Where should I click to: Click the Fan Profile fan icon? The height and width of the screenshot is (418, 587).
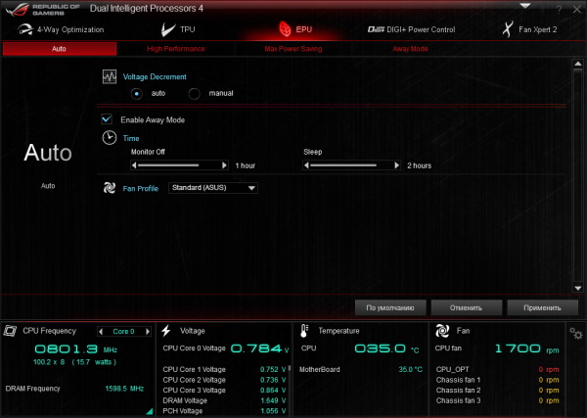(x=110, y=188)
